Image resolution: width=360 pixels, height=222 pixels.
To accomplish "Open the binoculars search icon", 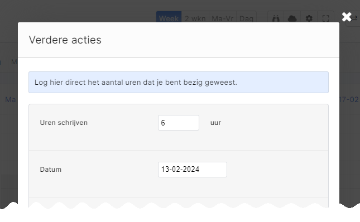I will [276, 18].
